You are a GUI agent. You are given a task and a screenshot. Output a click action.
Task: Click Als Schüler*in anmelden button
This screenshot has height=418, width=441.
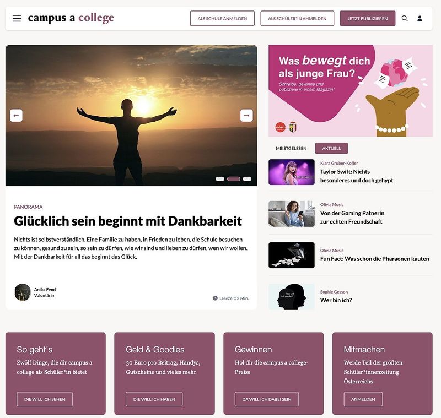(x=297, y=19)
